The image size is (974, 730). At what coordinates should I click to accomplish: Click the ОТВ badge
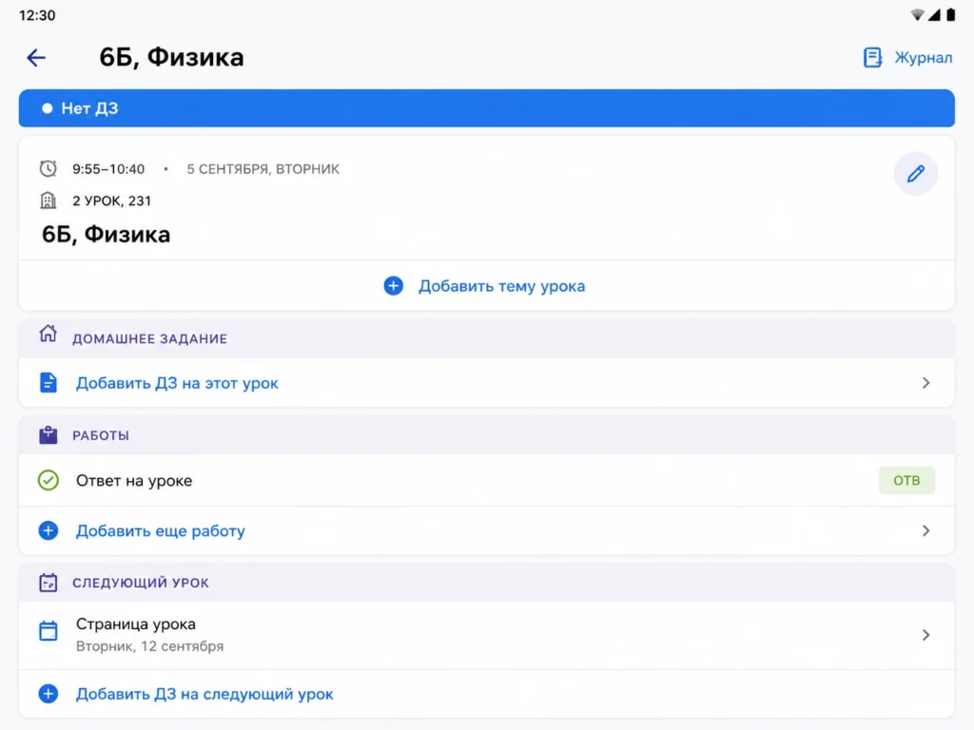pyautogui.click(x=906, y=480)
